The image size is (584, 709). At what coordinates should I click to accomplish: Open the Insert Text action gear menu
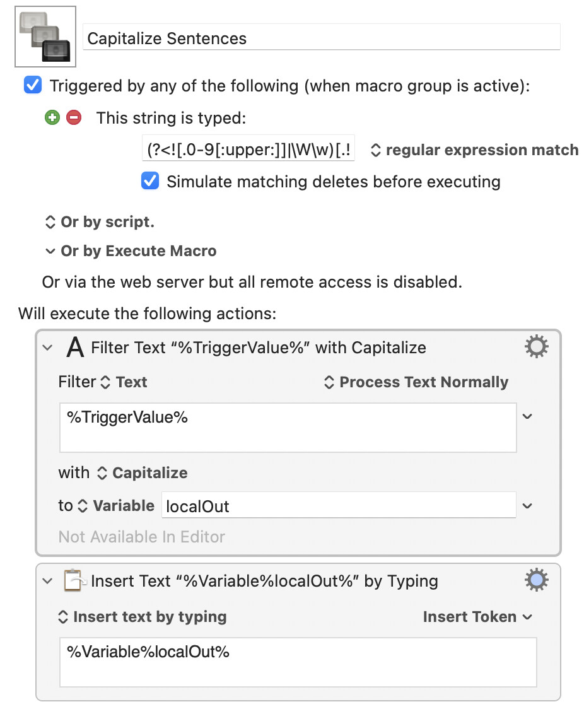pyautogui.click(x=536, y=580)
